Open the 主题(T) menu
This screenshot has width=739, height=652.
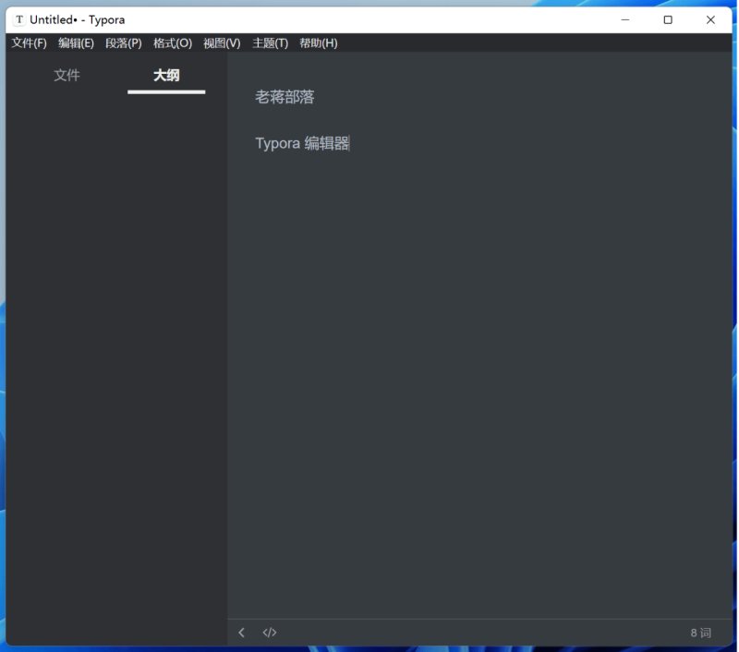click(270, 43)
